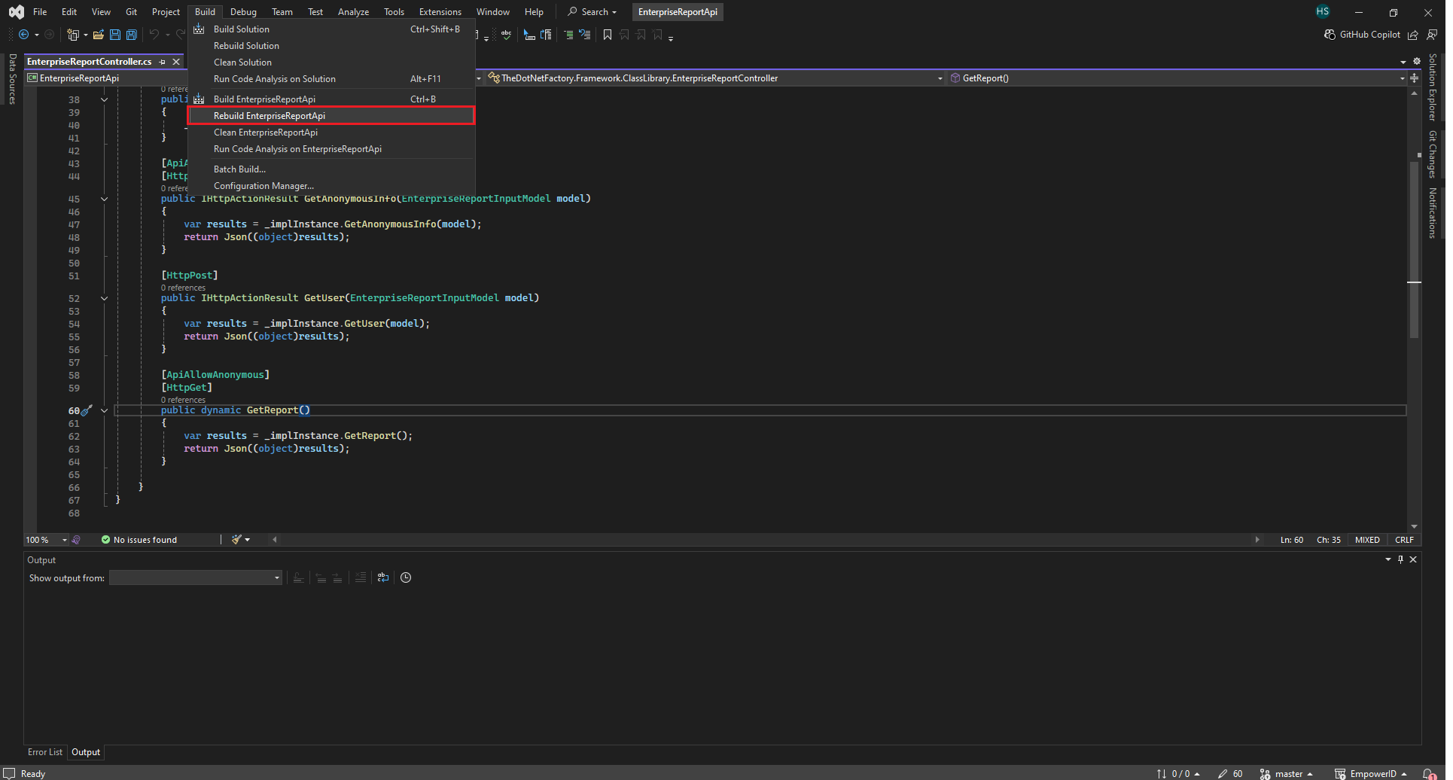This screenshot has width=1453, height=780.
Task: Select Build EnterpriseReportApi menu item
Action: 331,99
